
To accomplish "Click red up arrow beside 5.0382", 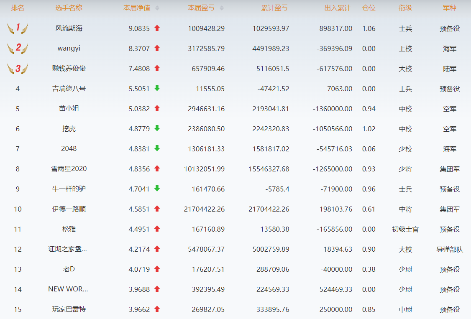I will tap(157, 108).
